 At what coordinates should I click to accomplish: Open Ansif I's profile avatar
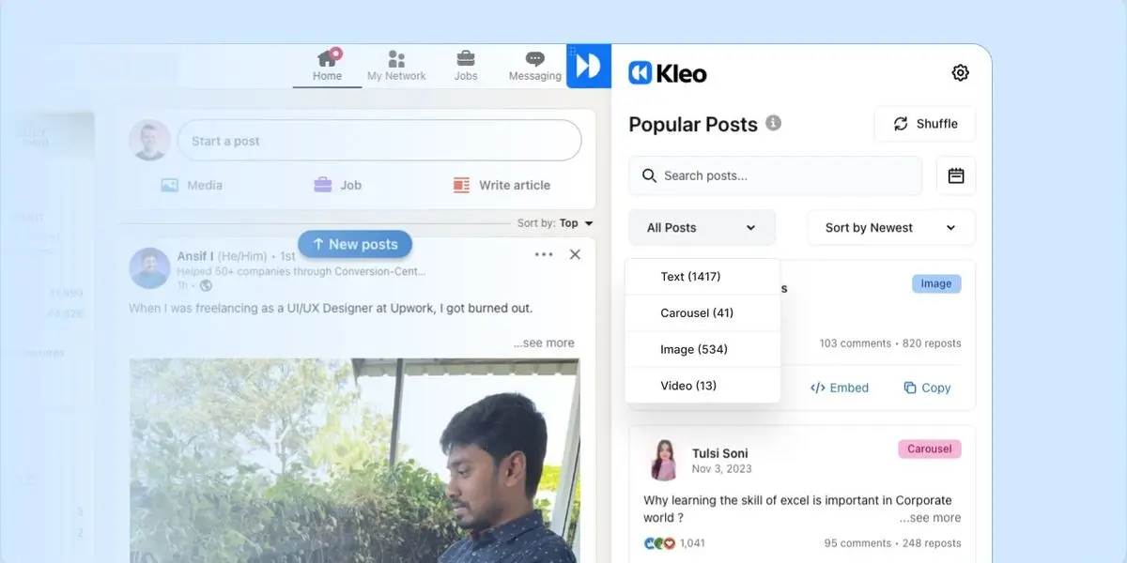(x=149, y=268)
